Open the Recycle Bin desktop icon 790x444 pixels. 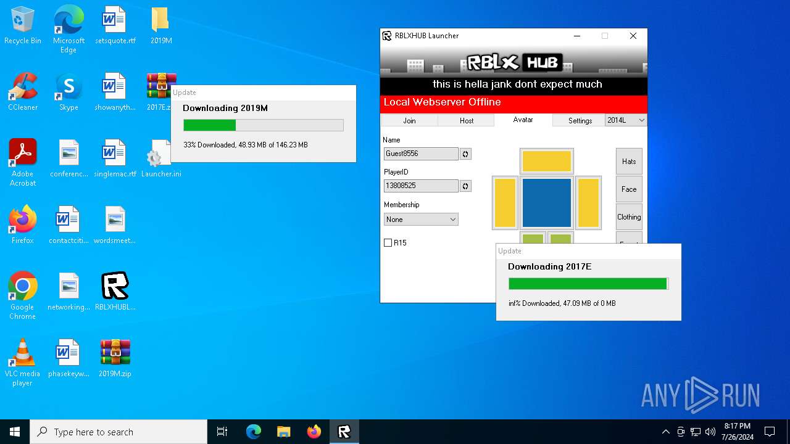(23, 26)
